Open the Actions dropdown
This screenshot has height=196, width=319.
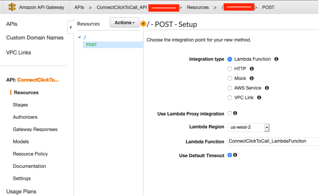[x=124, y=22]
